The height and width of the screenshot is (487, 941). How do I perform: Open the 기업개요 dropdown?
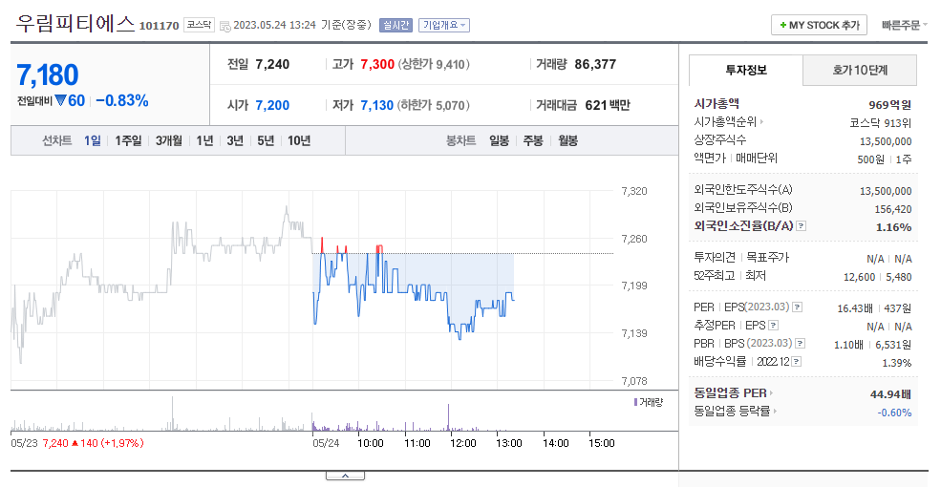click(444, 25)
